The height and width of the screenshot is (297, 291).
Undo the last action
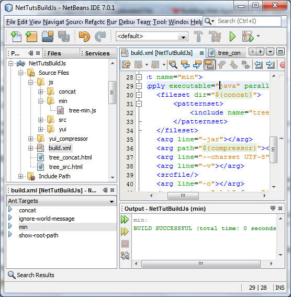[84, 37]
